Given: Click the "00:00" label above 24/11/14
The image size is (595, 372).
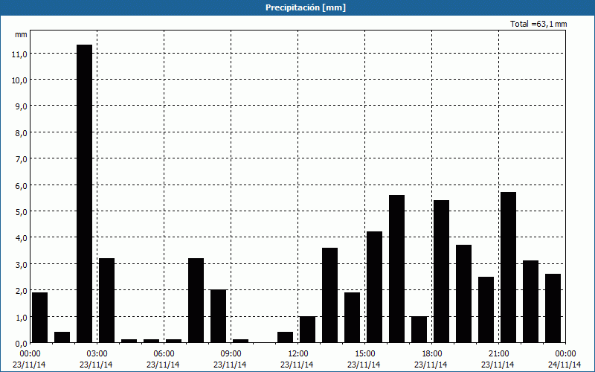Looking at the screenshot, I should tap(565, 354).
